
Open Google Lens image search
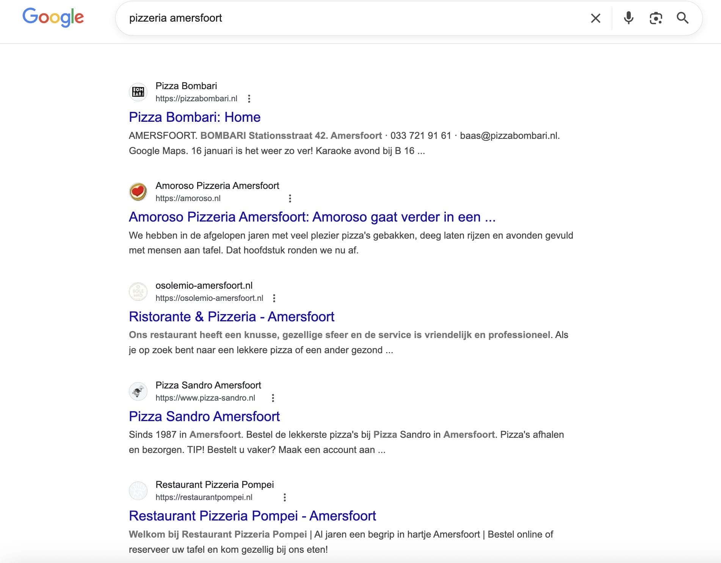(x=656, y=17)
